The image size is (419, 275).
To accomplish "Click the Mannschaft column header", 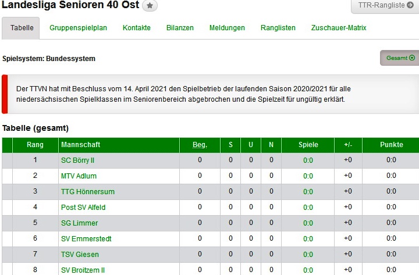I will point(80,145).
